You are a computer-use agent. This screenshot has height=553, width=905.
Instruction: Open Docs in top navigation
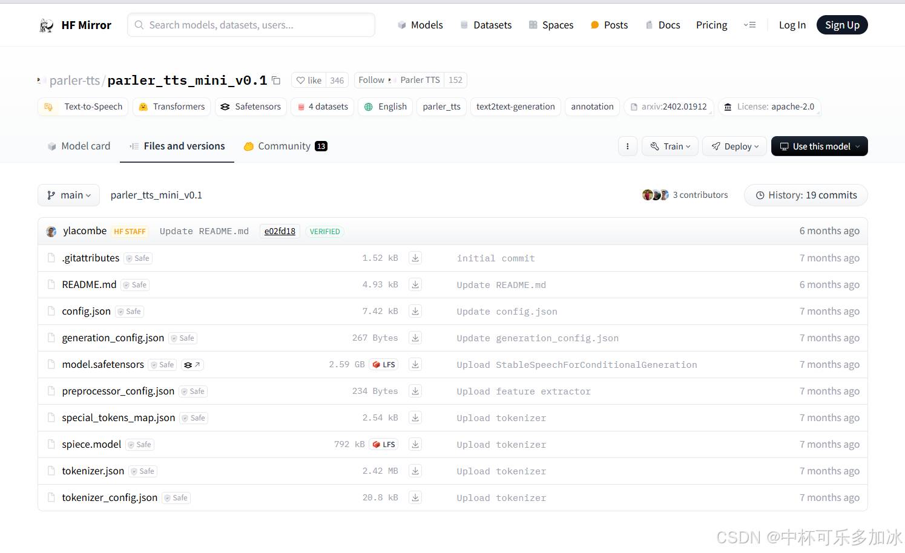pos(662,25)
